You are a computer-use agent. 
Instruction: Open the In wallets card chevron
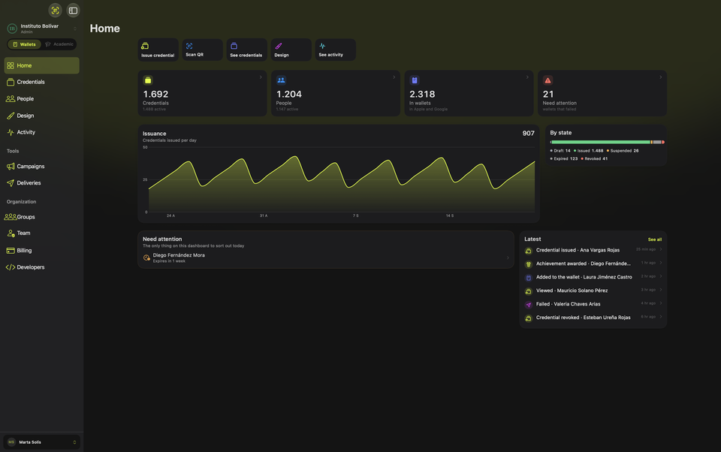(527, 77)
